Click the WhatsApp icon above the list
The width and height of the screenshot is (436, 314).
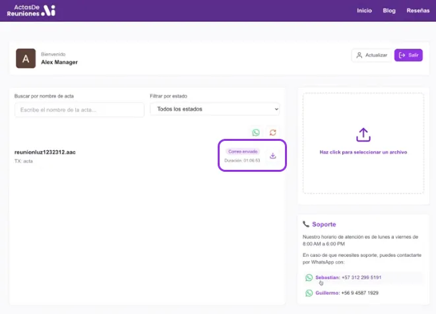tap(256, 132)
